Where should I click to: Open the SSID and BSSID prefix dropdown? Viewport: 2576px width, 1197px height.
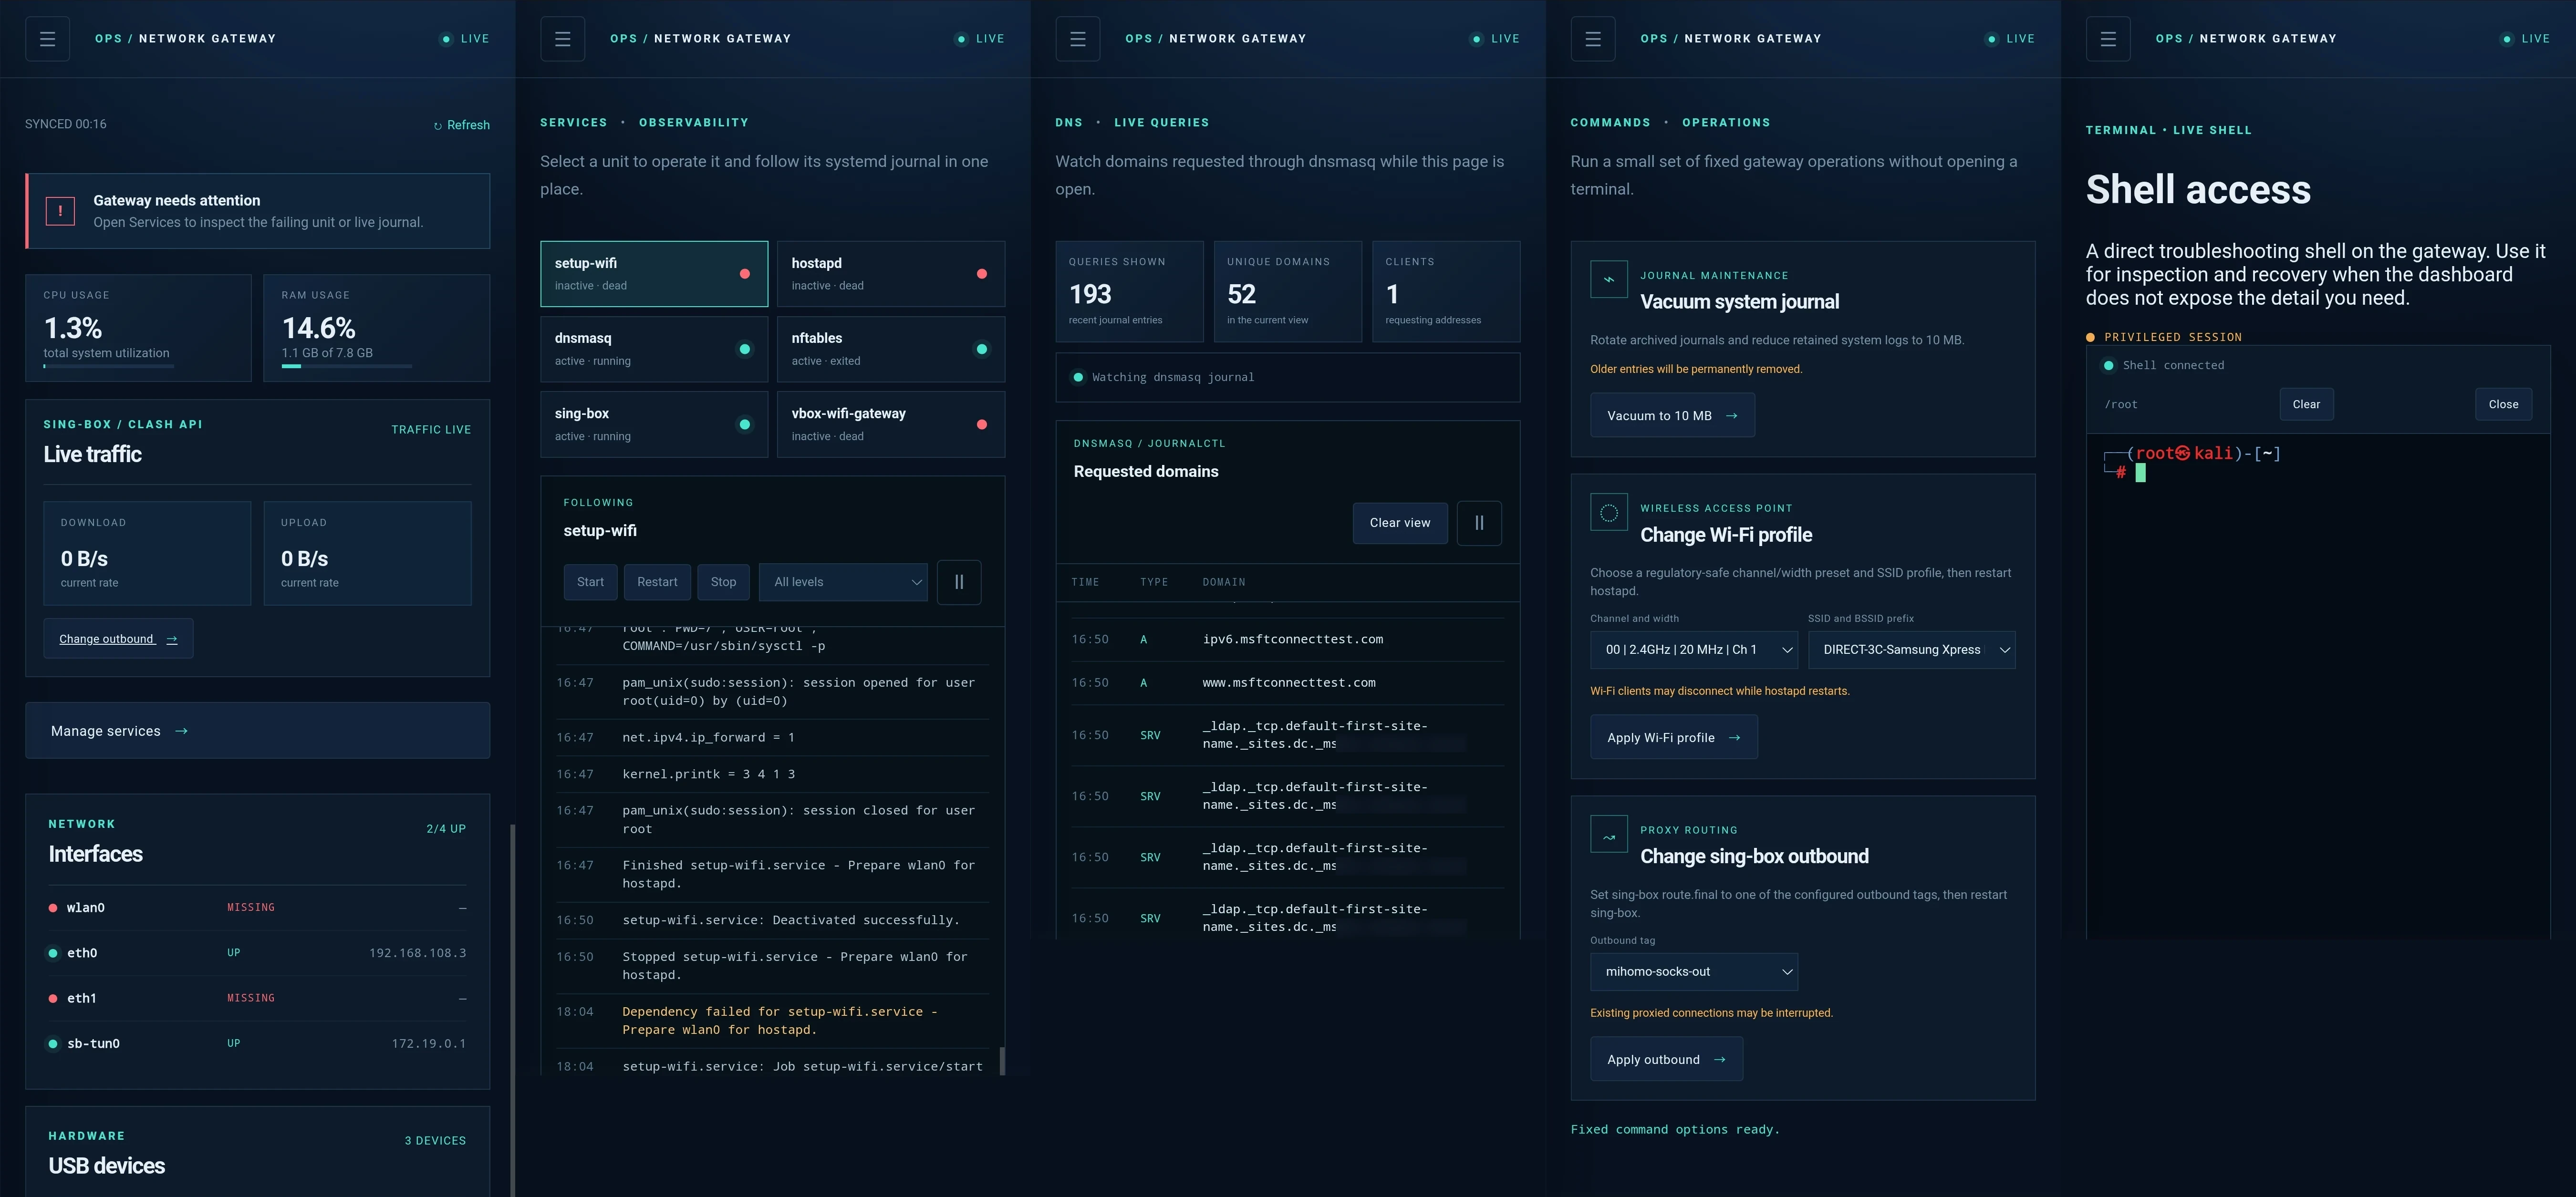click(x=1911, y=650)
